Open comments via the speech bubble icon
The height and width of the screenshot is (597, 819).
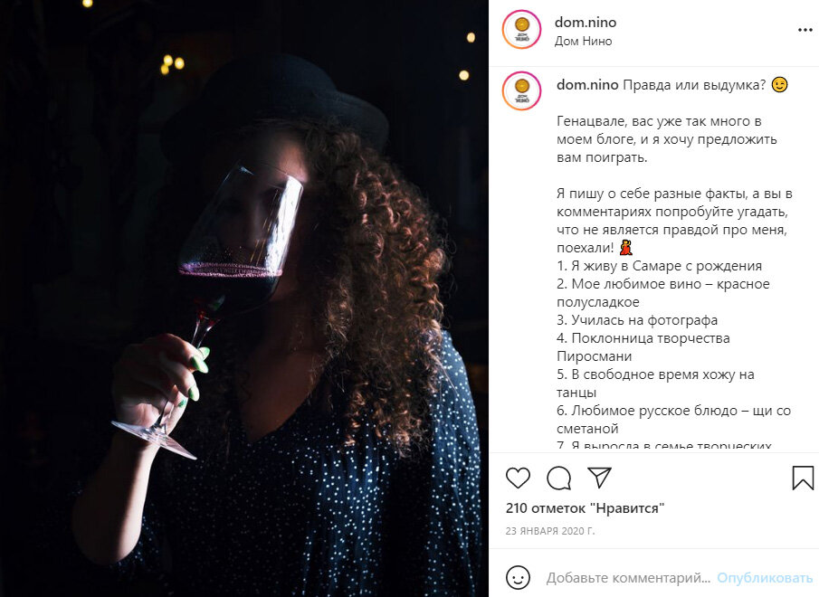[558, 478]
